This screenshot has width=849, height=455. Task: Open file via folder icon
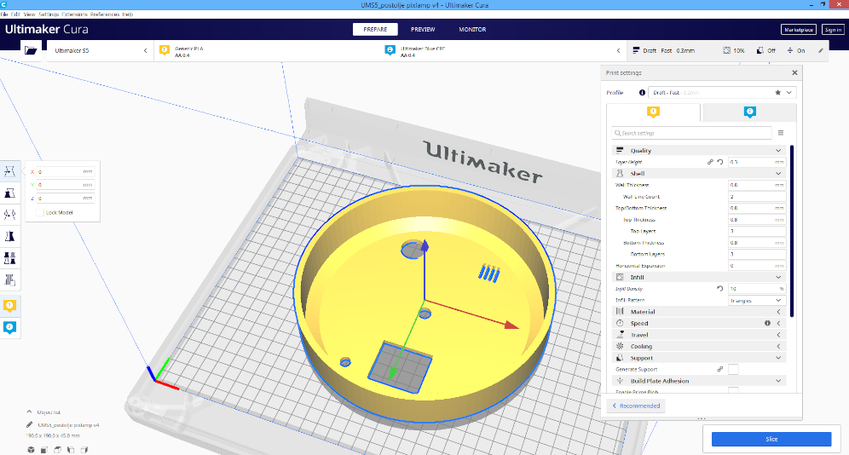31,50
